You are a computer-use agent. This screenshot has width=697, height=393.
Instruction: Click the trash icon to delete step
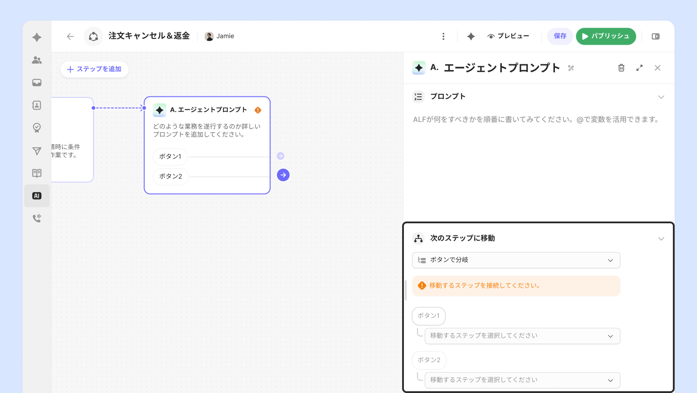click(x=621, y=68)
